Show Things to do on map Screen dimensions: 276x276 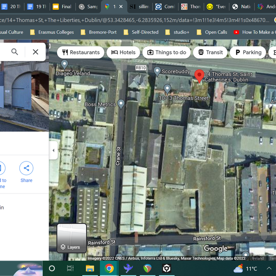point(166,52)
